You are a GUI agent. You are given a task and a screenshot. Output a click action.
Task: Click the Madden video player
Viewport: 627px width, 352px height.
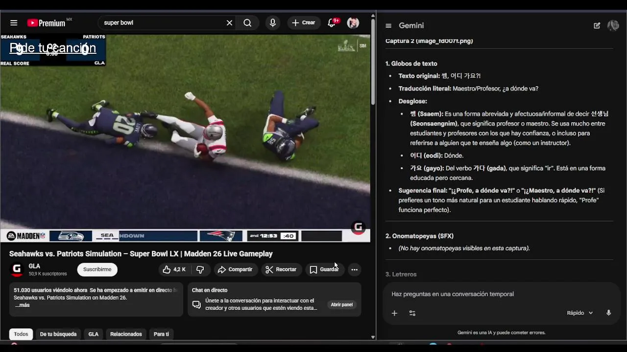point(185,138)
